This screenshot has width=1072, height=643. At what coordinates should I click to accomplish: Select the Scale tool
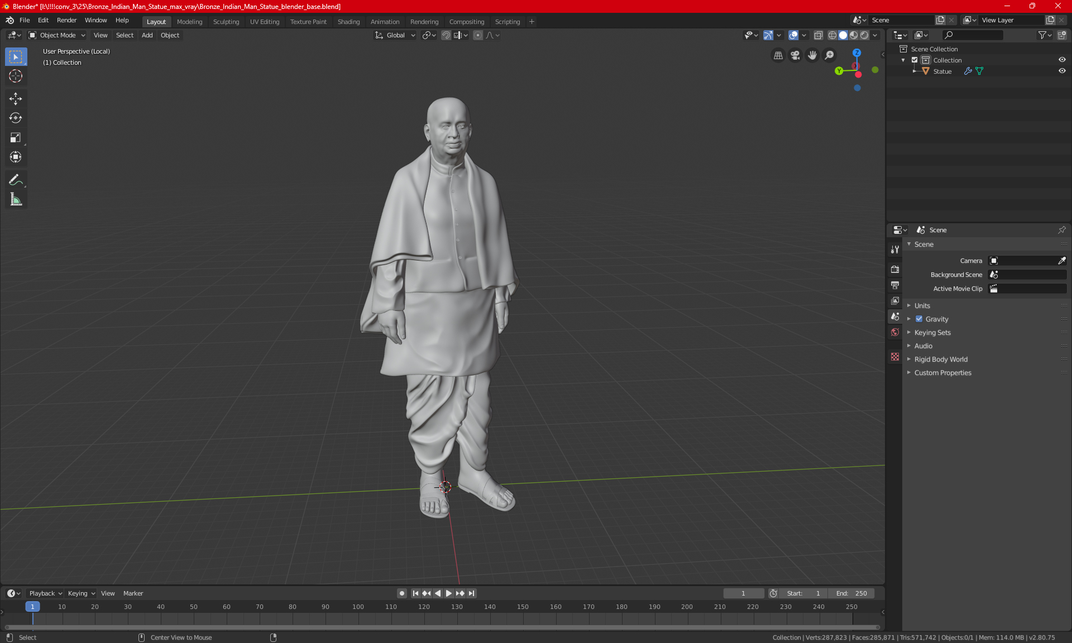click(16, 137)
